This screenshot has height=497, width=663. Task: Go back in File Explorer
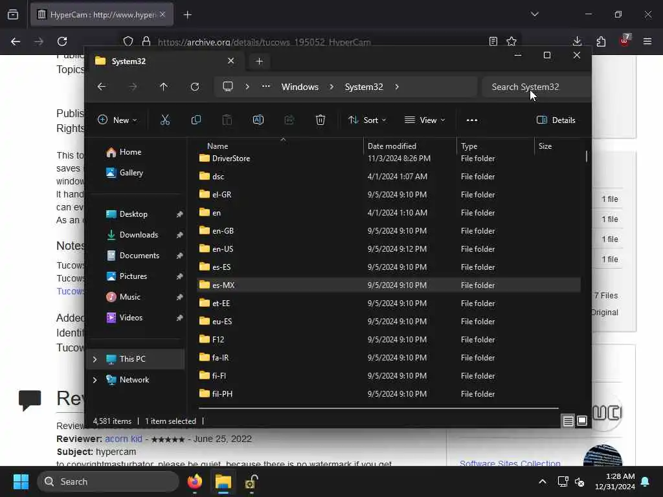click(x=102, y=87)
